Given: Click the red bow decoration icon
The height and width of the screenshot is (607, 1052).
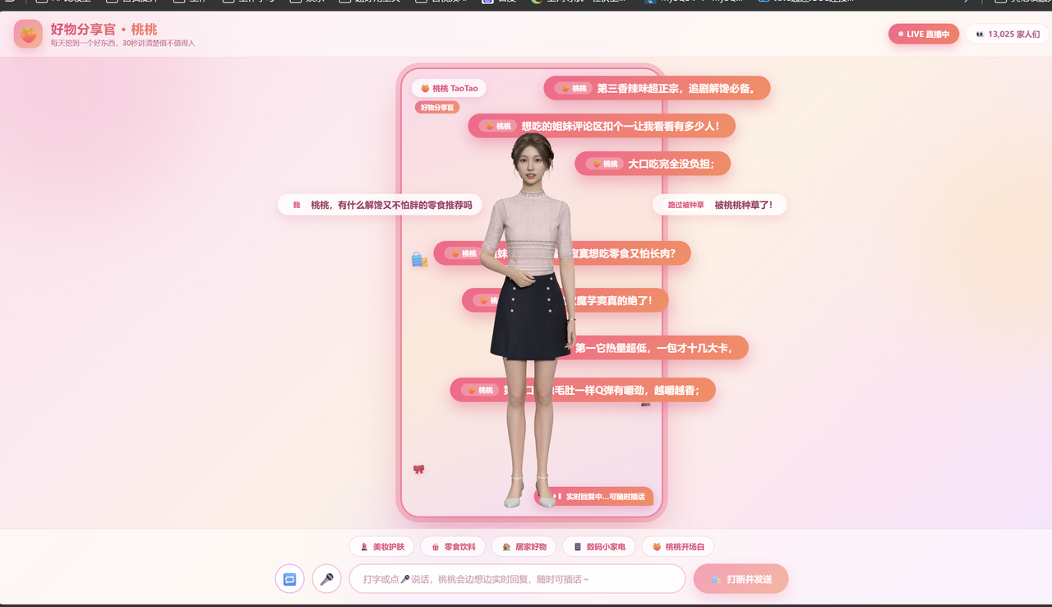Looking at the screenshot, I should coord(419,469).
